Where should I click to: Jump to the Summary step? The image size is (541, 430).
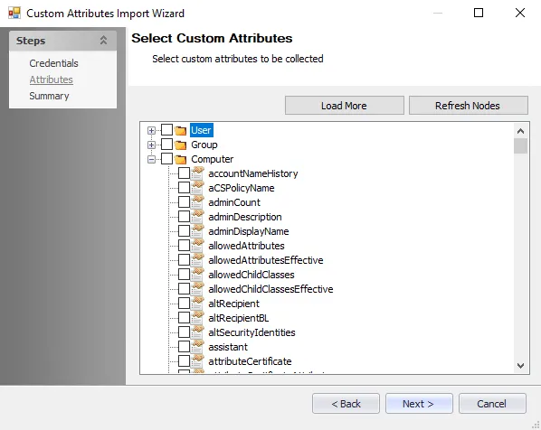pyautogui.click(x=49, y=96)
